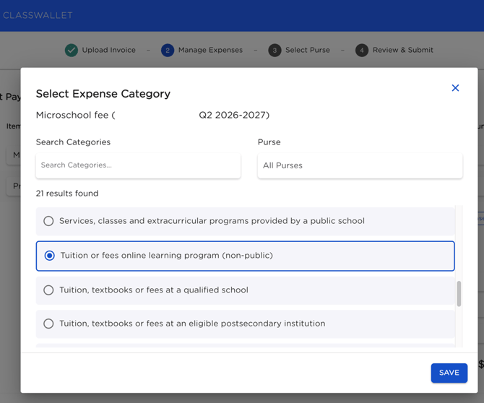Select public school services and classes radio
This screenshot has height=403, width=484.
click(x=48, y=221)
